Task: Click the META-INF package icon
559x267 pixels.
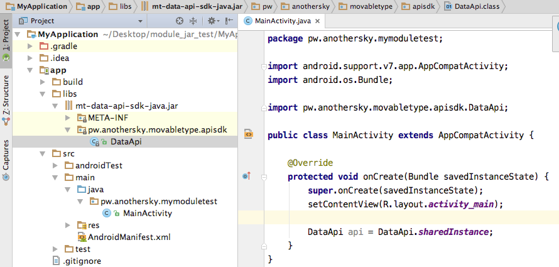Action: click(x=82, y=118)
